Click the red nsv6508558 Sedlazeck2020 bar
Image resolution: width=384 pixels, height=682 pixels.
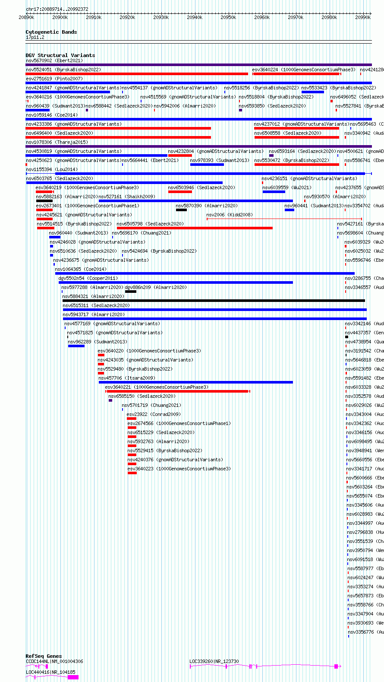click(296, 137)
